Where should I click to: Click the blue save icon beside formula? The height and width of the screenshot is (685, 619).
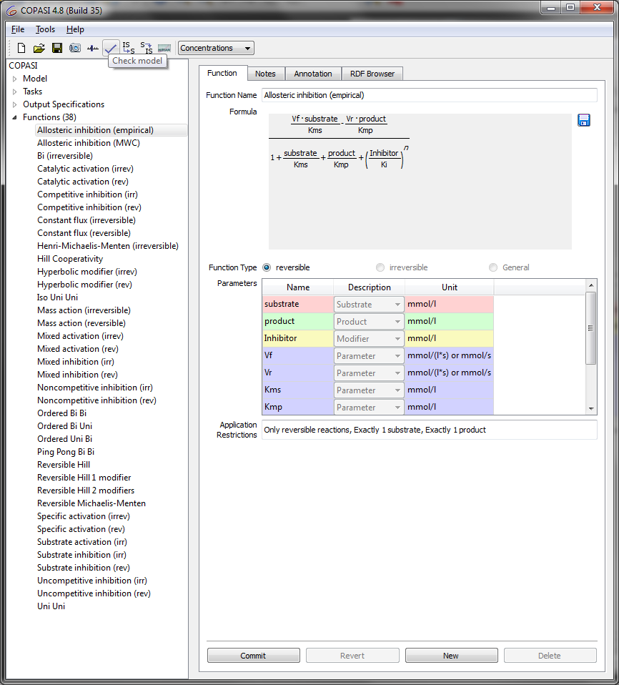click(584, 120)
